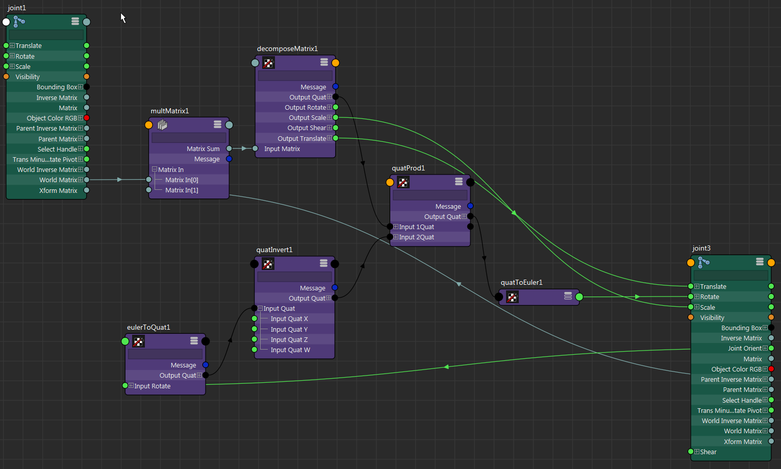
Task: Click the joint icon on joint3 node header
Action: point(703,262)
